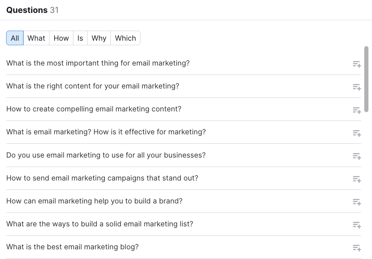This screenshot has width=372, height=259.
Task: Add 'solid email marketing list' question icon
Action: (x=356, y=225)
